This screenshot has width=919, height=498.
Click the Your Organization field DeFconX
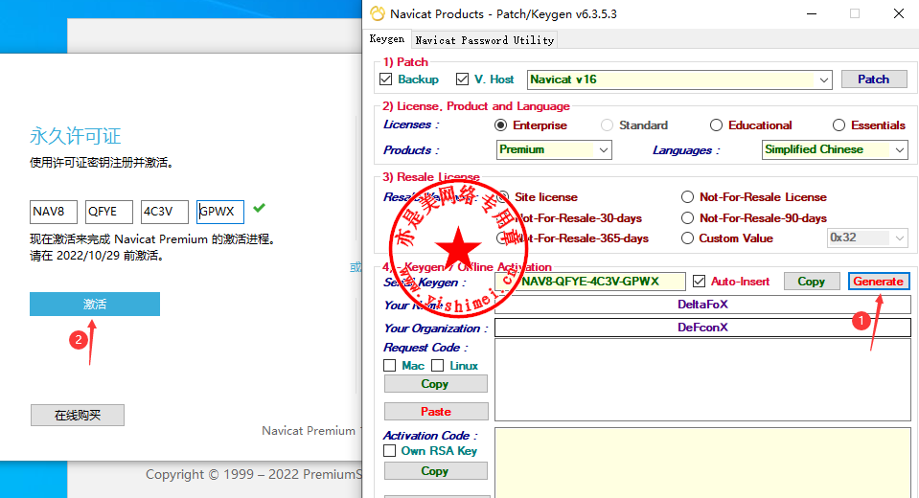(x=702, y=328)
